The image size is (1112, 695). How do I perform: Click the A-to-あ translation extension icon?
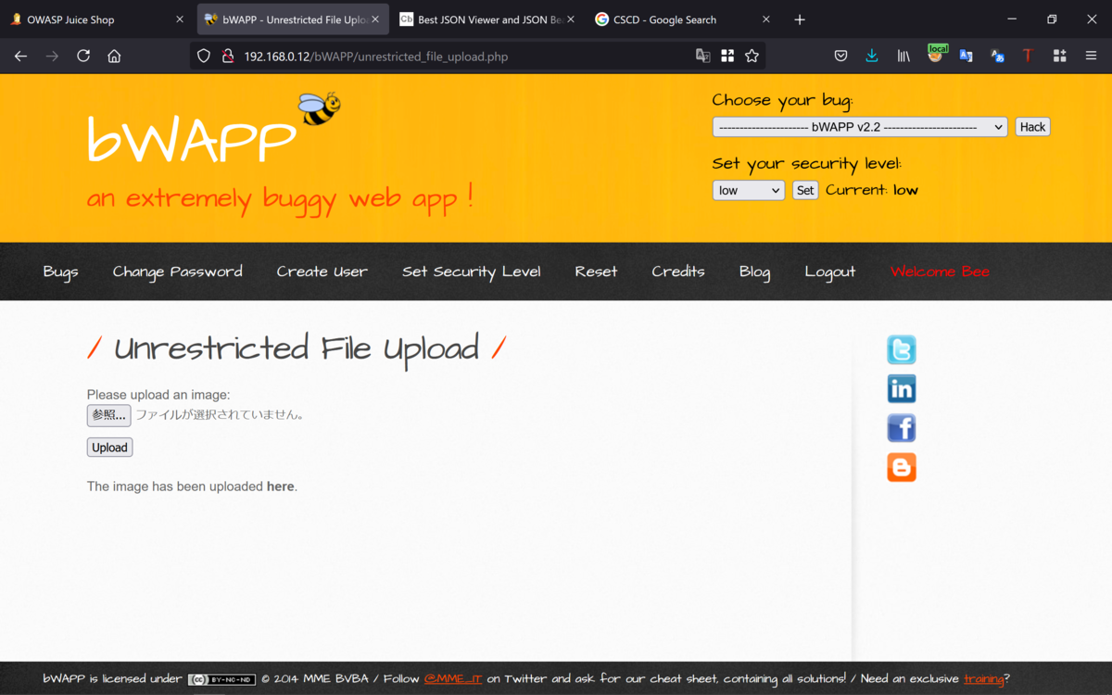coord(997,56)
